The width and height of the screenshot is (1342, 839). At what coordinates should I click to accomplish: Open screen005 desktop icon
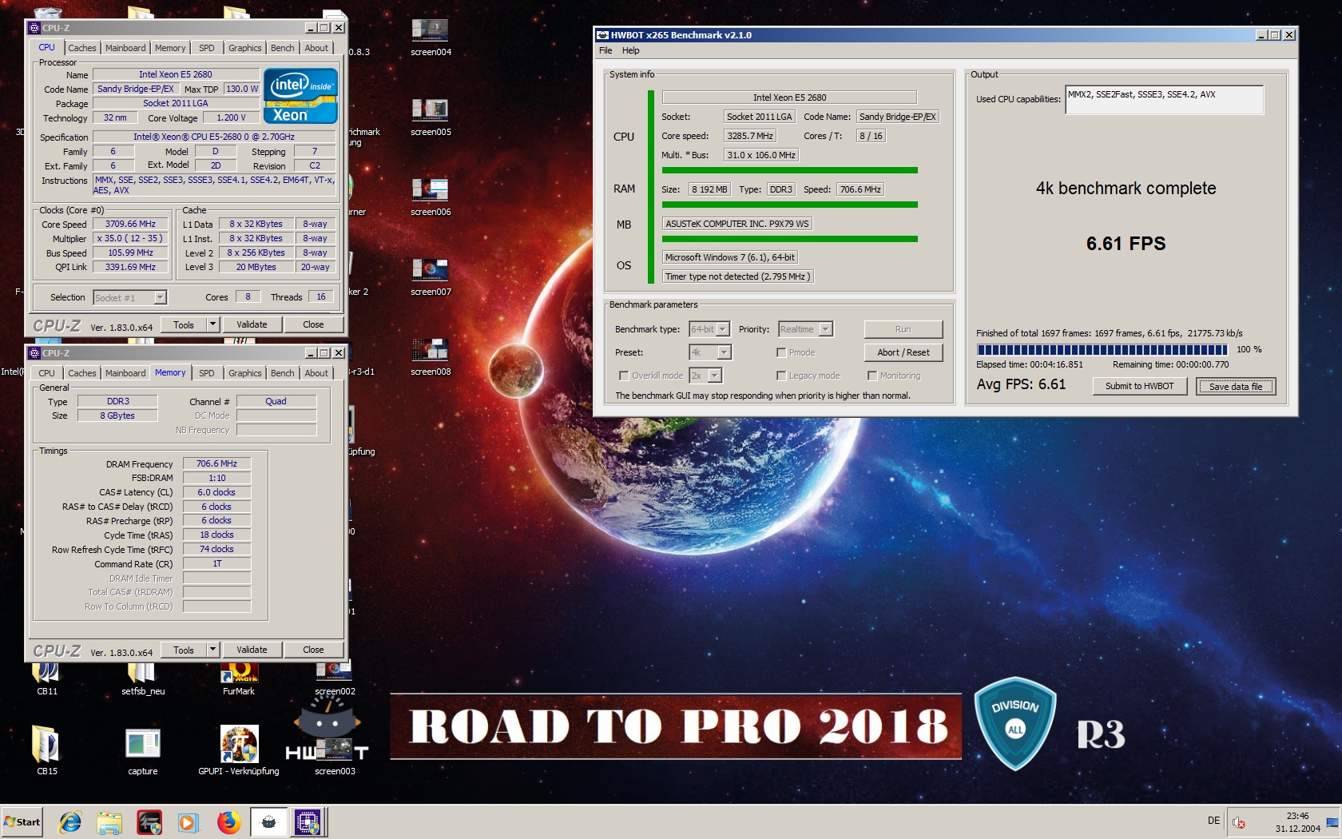431,117
